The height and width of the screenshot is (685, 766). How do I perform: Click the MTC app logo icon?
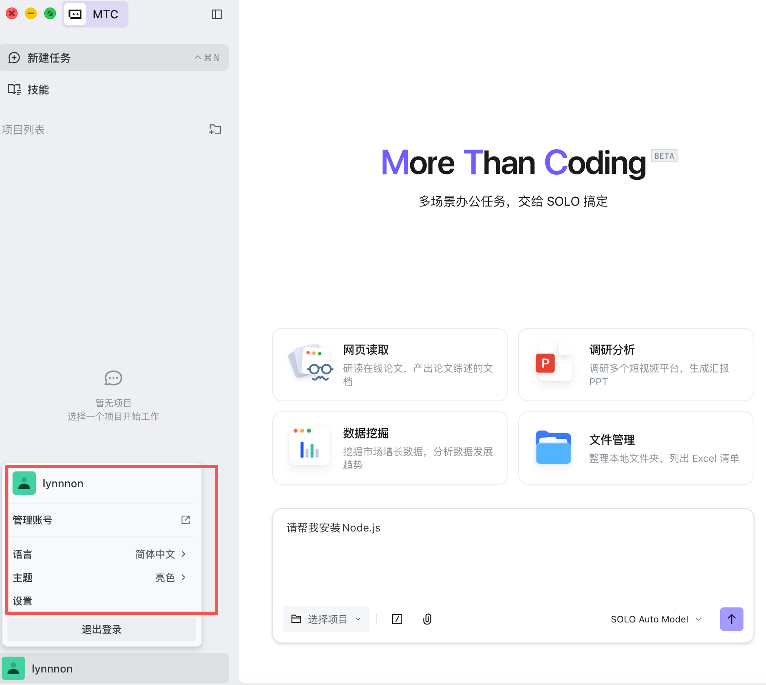75,15
